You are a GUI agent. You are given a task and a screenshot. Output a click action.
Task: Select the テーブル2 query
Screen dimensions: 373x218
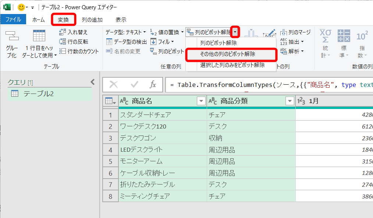(x=50, y=94)
